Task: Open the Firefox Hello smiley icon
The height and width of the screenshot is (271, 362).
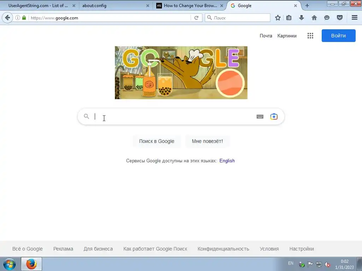Action: 327,18
